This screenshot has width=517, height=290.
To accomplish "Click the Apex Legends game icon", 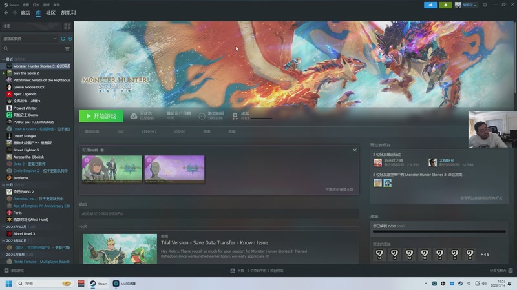I will [x=9, y=94].
